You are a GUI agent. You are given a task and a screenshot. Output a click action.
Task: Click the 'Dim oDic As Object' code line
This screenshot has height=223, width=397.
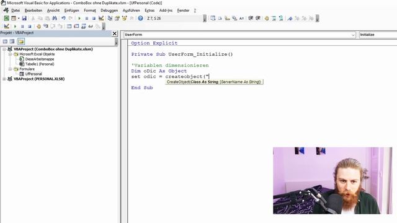pyautogui.click(x=159, y=71)
